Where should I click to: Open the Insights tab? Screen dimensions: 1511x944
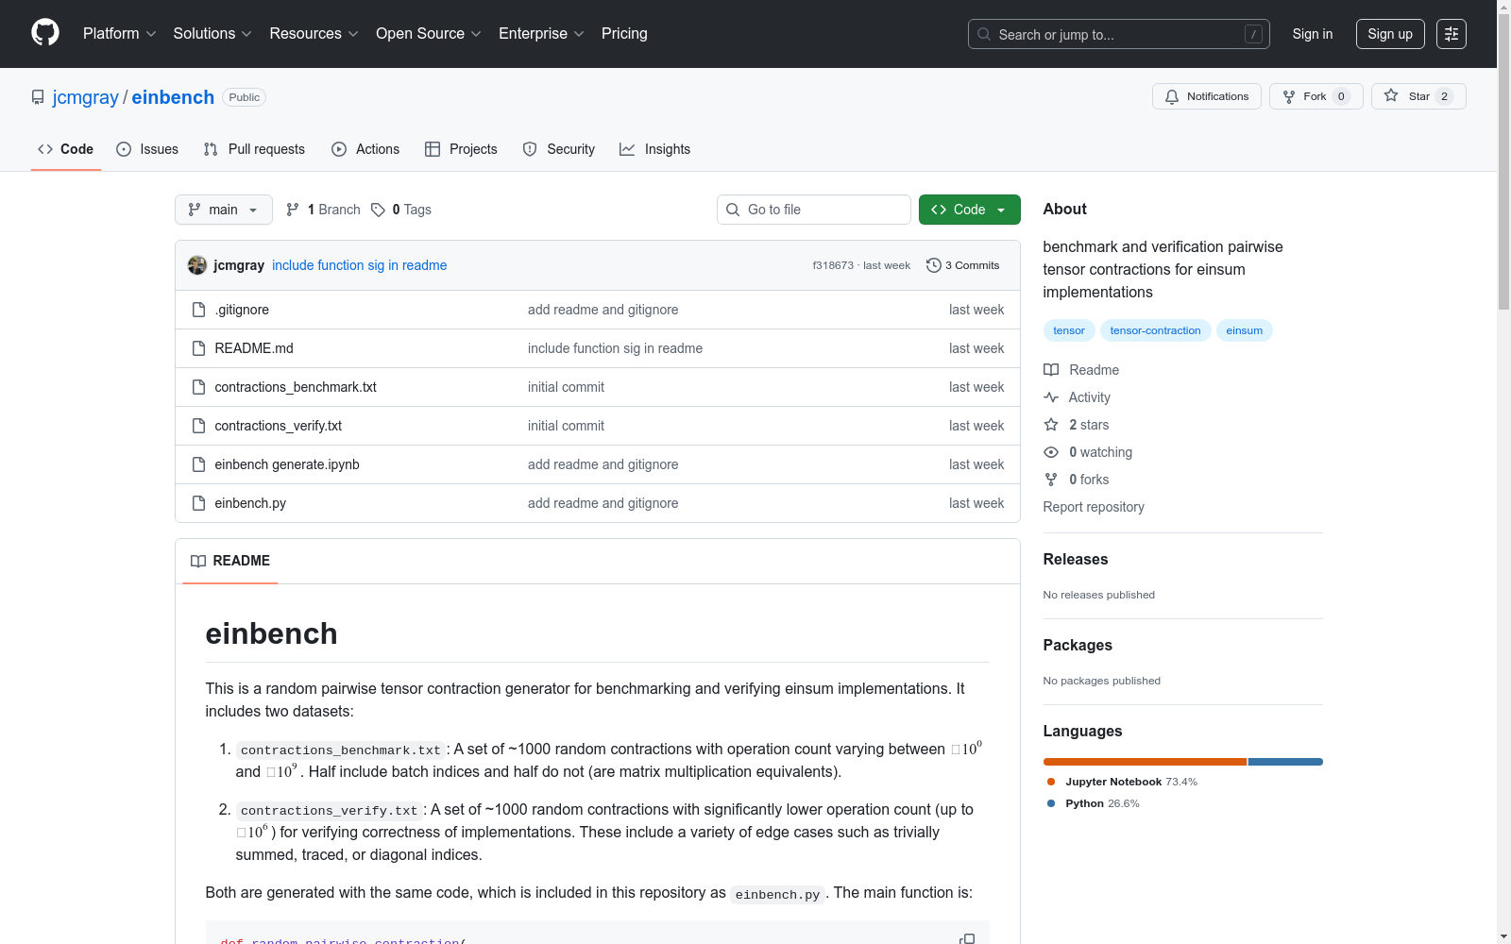tap(655, 149)
